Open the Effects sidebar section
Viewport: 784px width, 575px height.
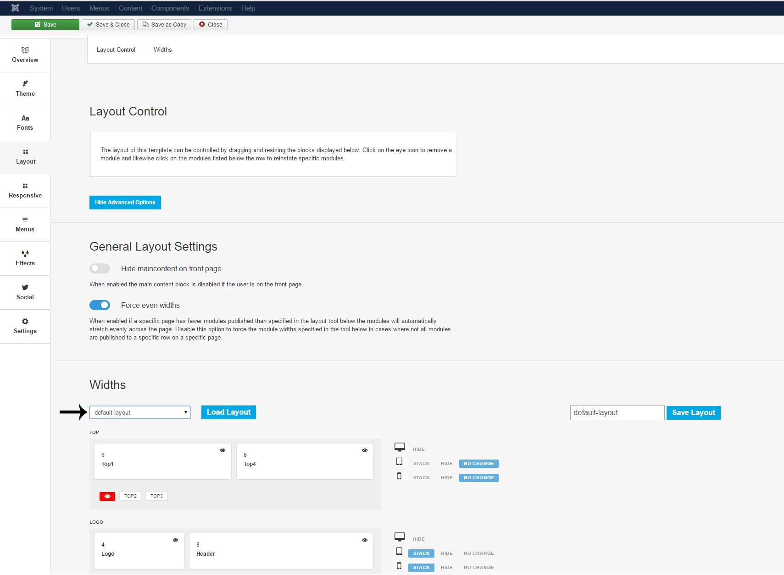(25, 258)
